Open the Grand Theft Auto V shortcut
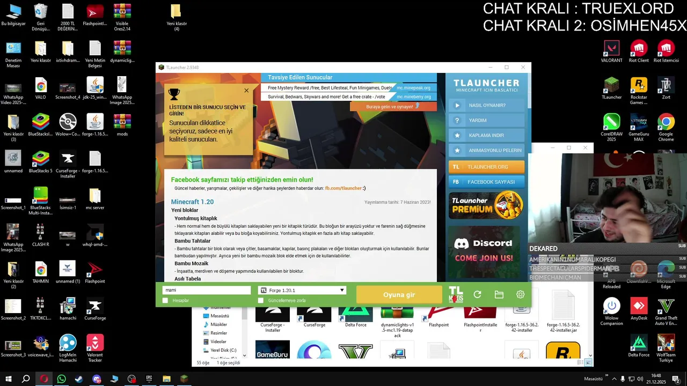 (666, 312)
